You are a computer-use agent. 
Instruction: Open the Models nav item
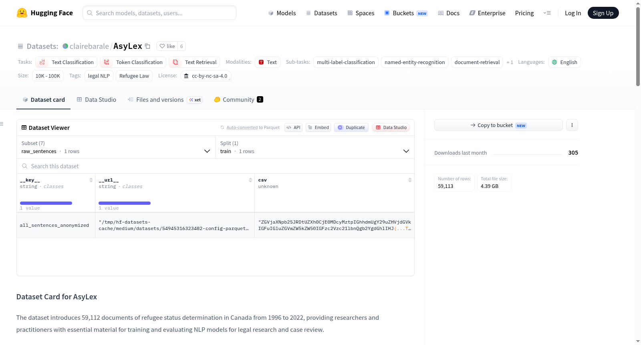click(x=282, y=13)
